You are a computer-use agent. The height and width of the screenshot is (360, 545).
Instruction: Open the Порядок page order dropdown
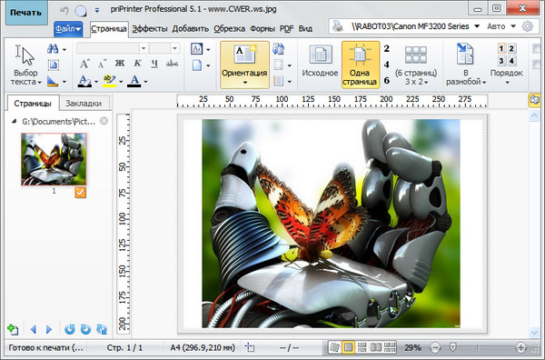507,65
